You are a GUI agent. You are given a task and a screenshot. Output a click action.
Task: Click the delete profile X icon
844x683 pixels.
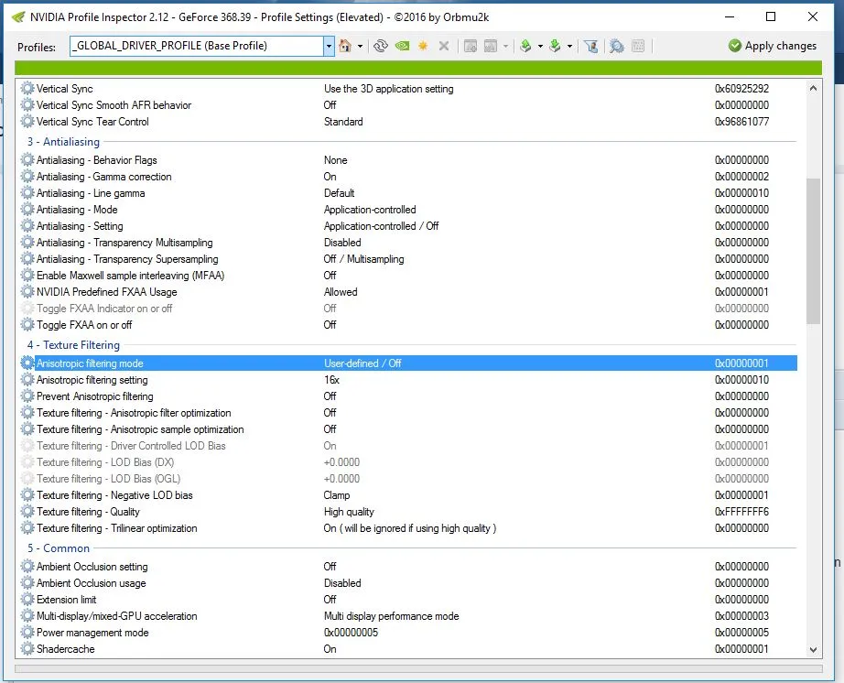point(444,47)
